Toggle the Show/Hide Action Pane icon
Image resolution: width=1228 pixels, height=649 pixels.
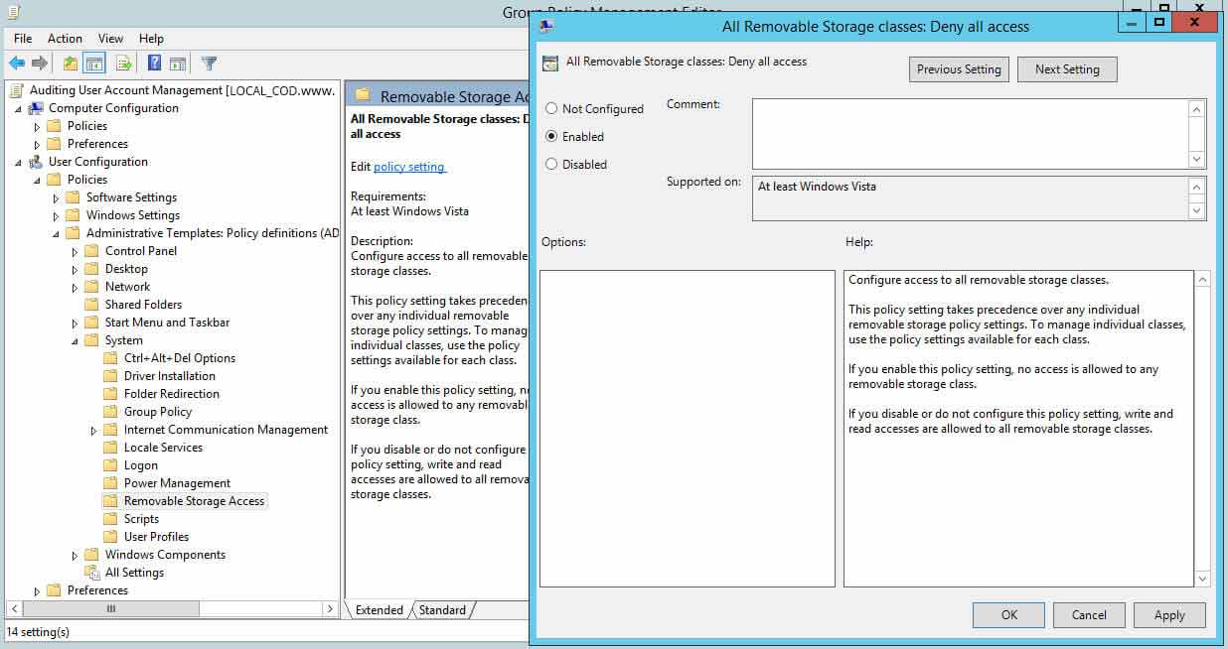178,64
